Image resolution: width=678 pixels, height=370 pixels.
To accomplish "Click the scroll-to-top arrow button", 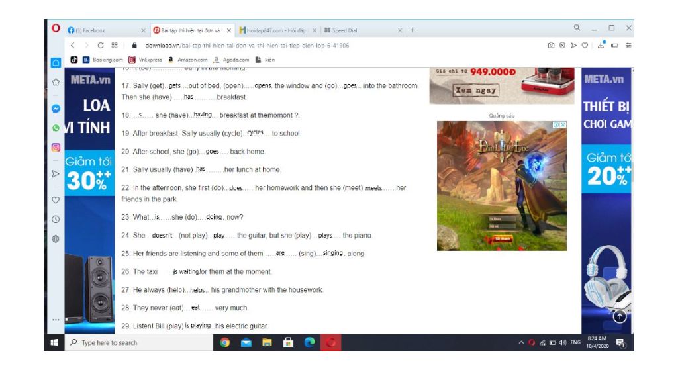I will (x=620, y=317).
